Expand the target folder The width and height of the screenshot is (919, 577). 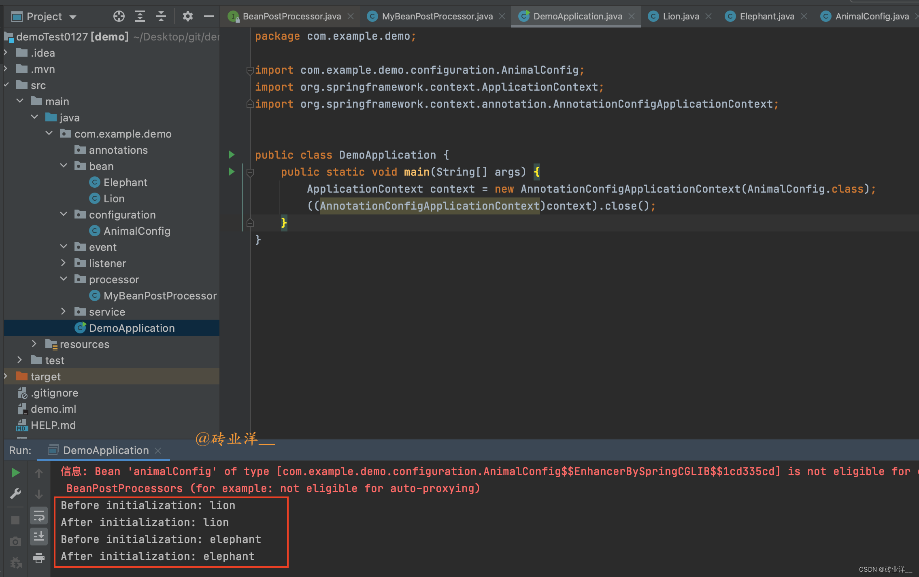click(6, 376)
